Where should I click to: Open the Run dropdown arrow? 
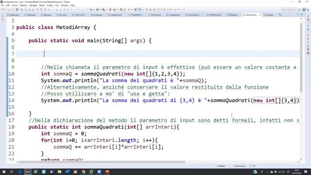pos(100,10)
